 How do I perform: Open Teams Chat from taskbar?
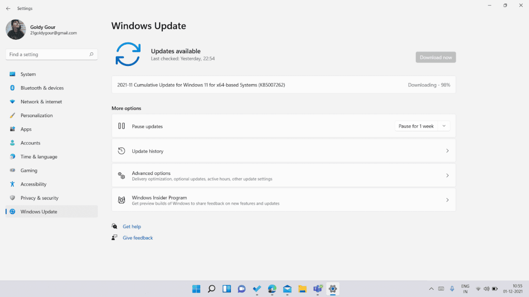tap(242, 289)
